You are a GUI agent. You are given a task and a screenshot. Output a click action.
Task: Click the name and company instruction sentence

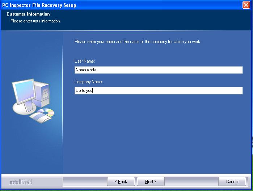[138, 42]
